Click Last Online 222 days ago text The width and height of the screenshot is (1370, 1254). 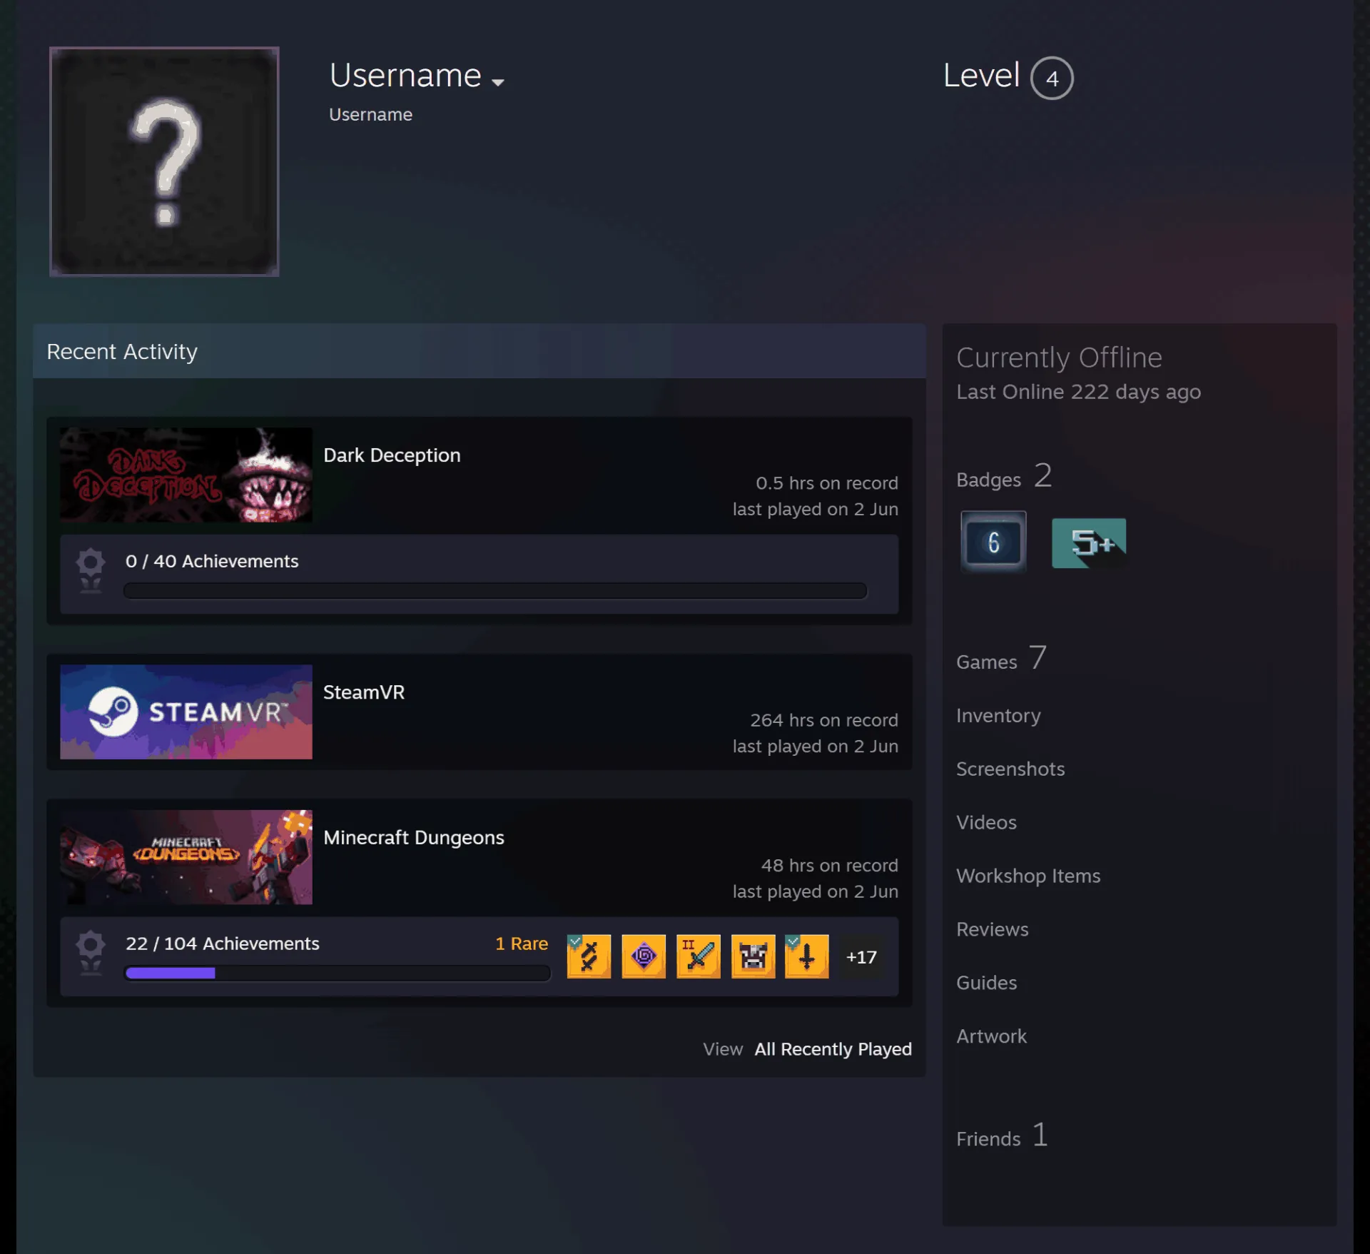point(1078,392)
